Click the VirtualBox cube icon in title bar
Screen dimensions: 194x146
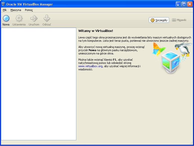(3, 4)
